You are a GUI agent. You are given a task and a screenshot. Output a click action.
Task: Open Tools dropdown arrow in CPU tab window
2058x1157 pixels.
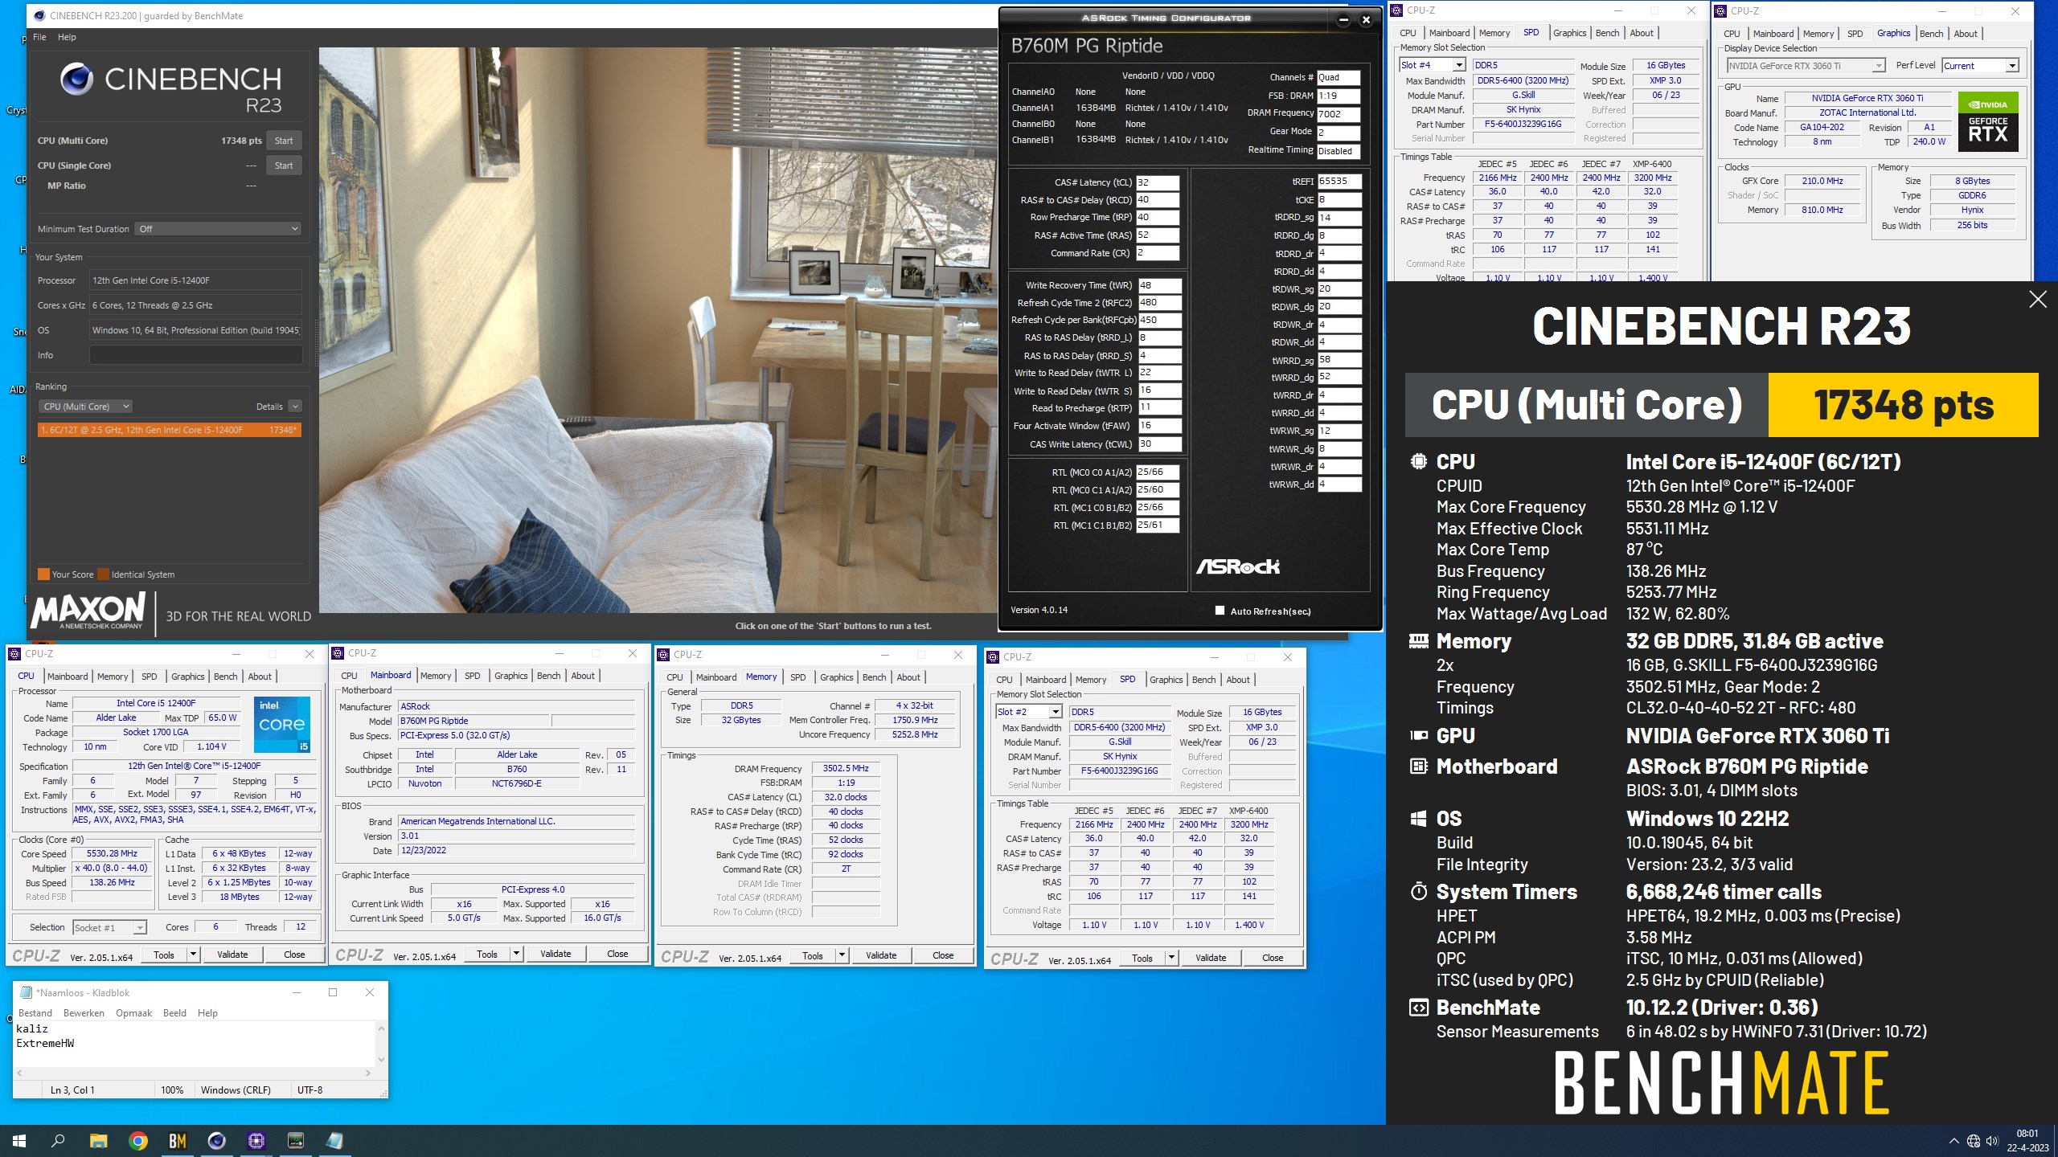(193, 955)
